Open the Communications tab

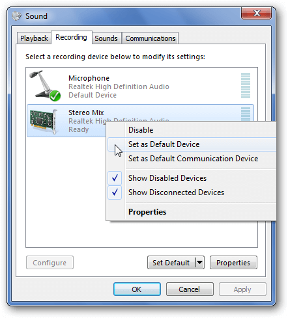(151, 38)
